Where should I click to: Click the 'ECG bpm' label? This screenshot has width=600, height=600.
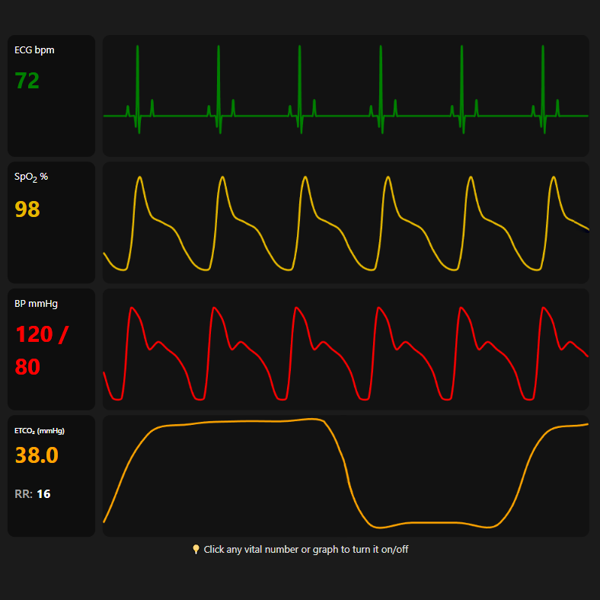[x=34, y=50]
